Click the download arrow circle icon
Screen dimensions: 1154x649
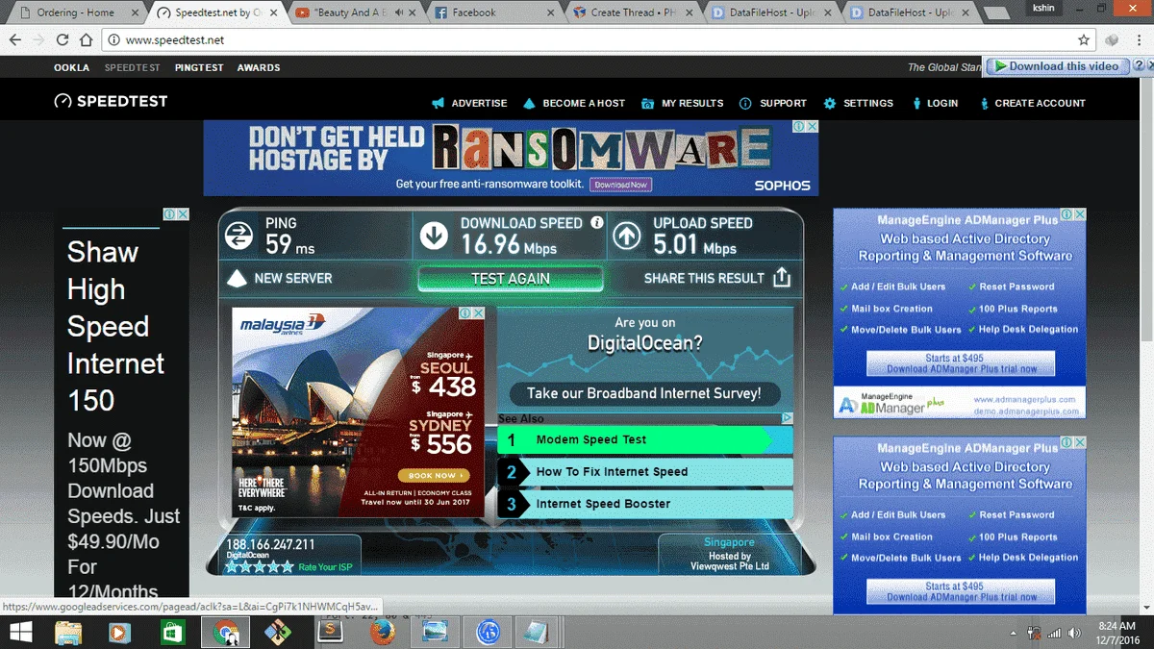point(434,236)
